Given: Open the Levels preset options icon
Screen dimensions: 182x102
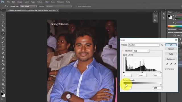Looking at the screenshot, I should [x=162, y=45].
